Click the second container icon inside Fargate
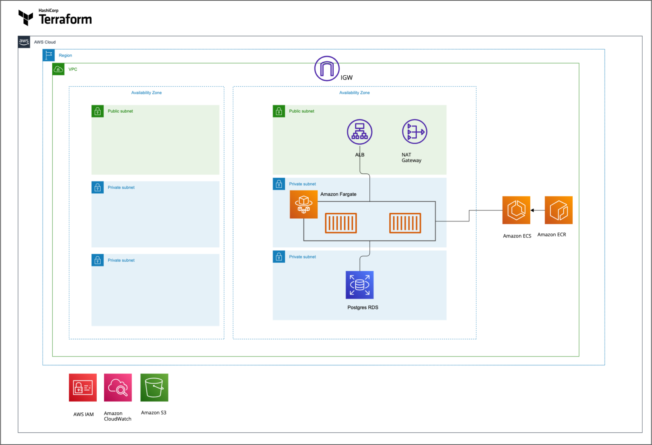This screenshot has width=652, height=445. [x=405, y=223]
